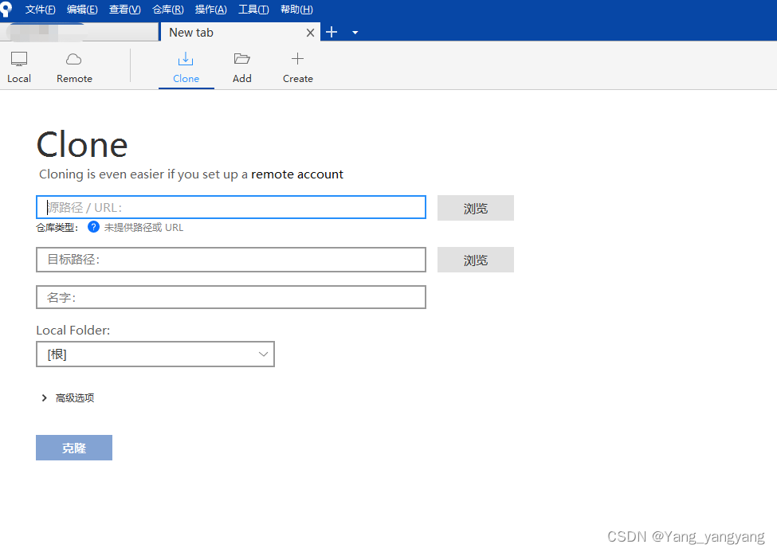Open a new tab with the plus icon
Screen dimensions: 777x552
point(331,32)
